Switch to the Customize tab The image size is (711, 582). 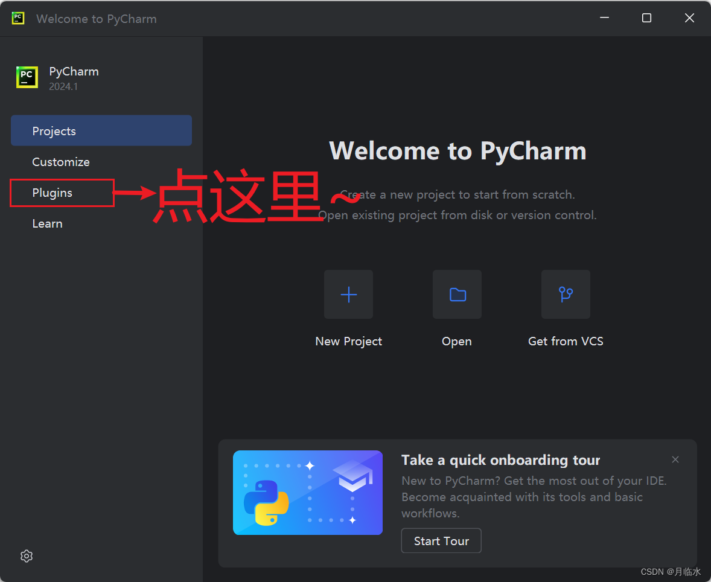point(101,162)
